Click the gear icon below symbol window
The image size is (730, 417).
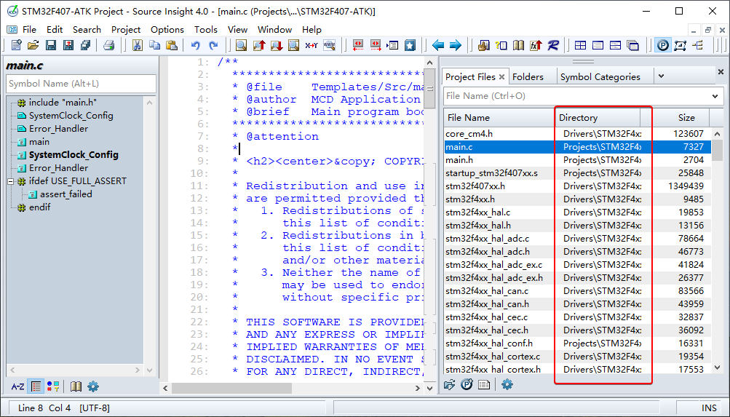tap(93, 386)
